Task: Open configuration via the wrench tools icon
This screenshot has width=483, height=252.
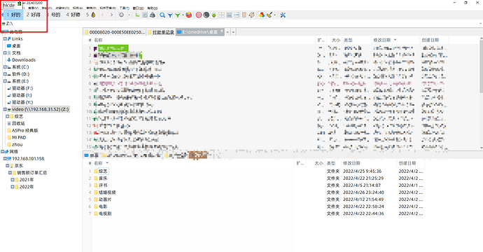Action: coord(283,15)
